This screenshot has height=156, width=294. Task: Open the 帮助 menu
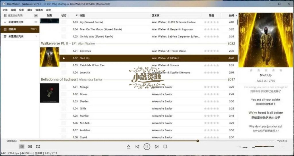(49, 10)
